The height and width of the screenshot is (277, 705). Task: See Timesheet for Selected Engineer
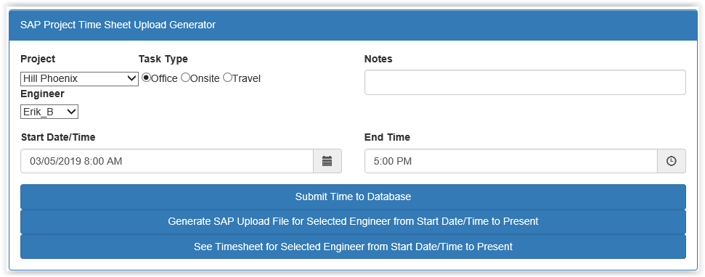click(x=353, y=247)
